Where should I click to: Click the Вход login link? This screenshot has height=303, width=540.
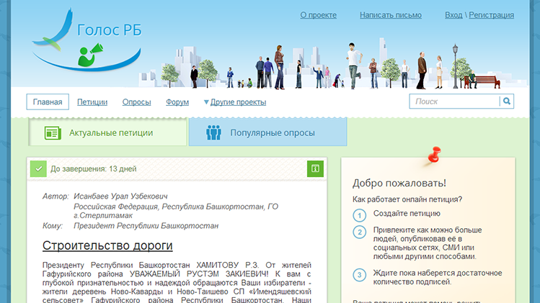[453, 15]
